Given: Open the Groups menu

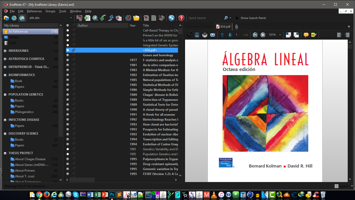Looking at the screenshot, I should [50, 11].
